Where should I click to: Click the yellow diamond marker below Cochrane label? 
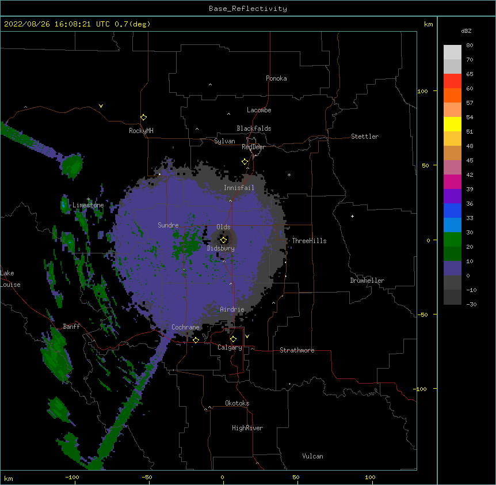coord(196,340)
